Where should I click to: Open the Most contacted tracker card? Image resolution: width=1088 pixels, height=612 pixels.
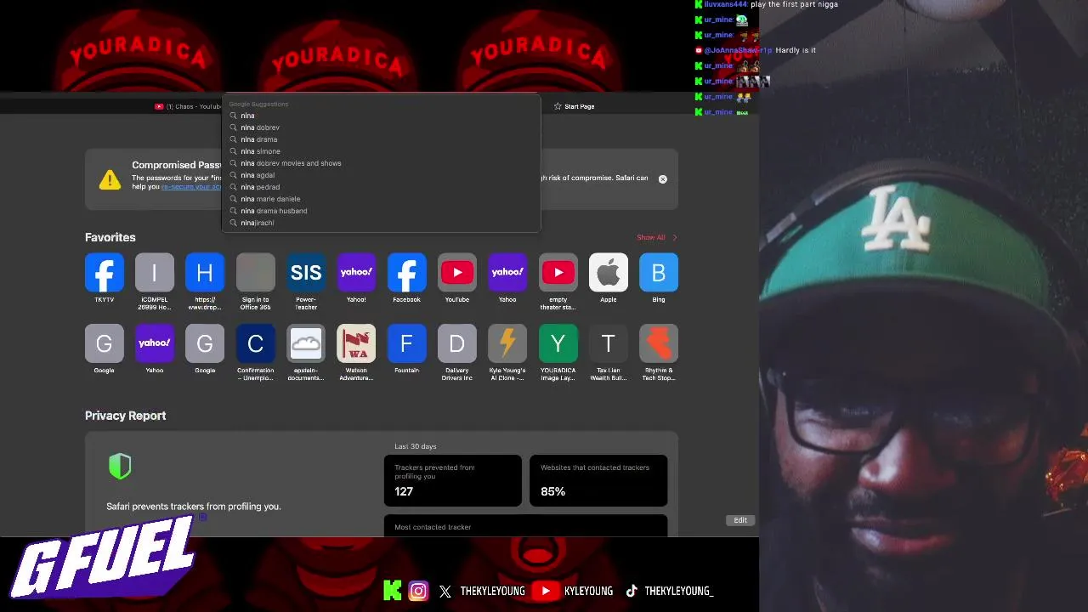pos(525,526)
